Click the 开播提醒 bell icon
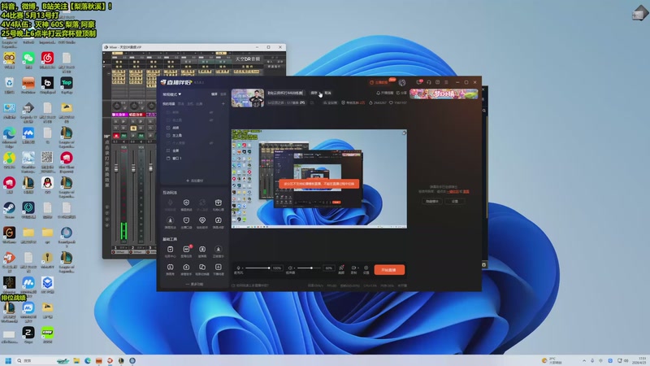 pos(384,93)
